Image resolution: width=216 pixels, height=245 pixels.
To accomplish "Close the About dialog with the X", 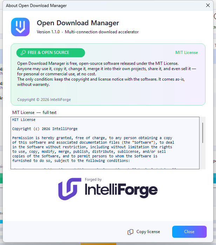I will [x=208, y=5].
